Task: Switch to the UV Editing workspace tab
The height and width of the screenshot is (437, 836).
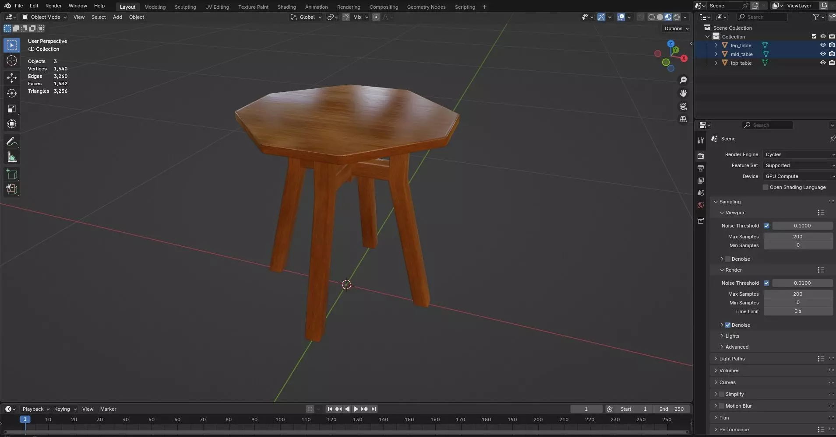Action: point(217,7)
